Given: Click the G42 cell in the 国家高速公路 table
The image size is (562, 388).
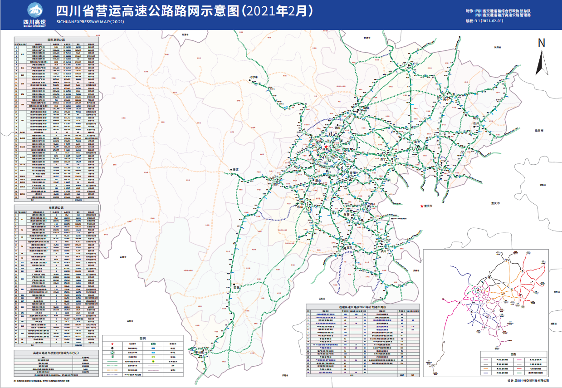Looking at the screenshot, I should [23, 68].
